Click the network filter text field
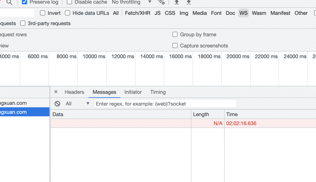The image size is (316, 182). pyautogui.click(x=17, y=13)
